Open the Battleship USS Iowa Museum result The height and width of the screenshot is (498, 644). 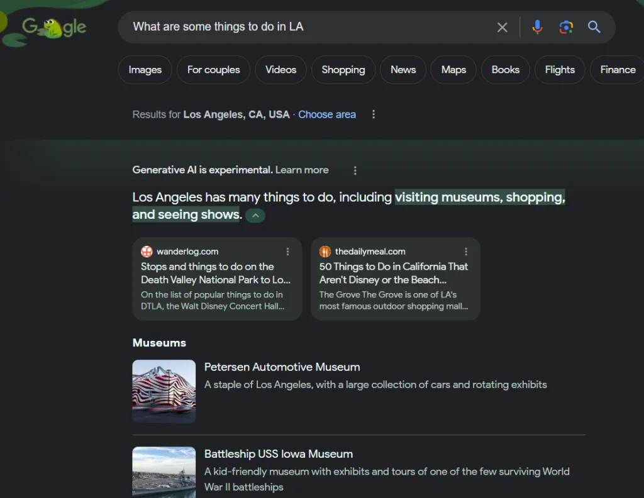(279, 454)
